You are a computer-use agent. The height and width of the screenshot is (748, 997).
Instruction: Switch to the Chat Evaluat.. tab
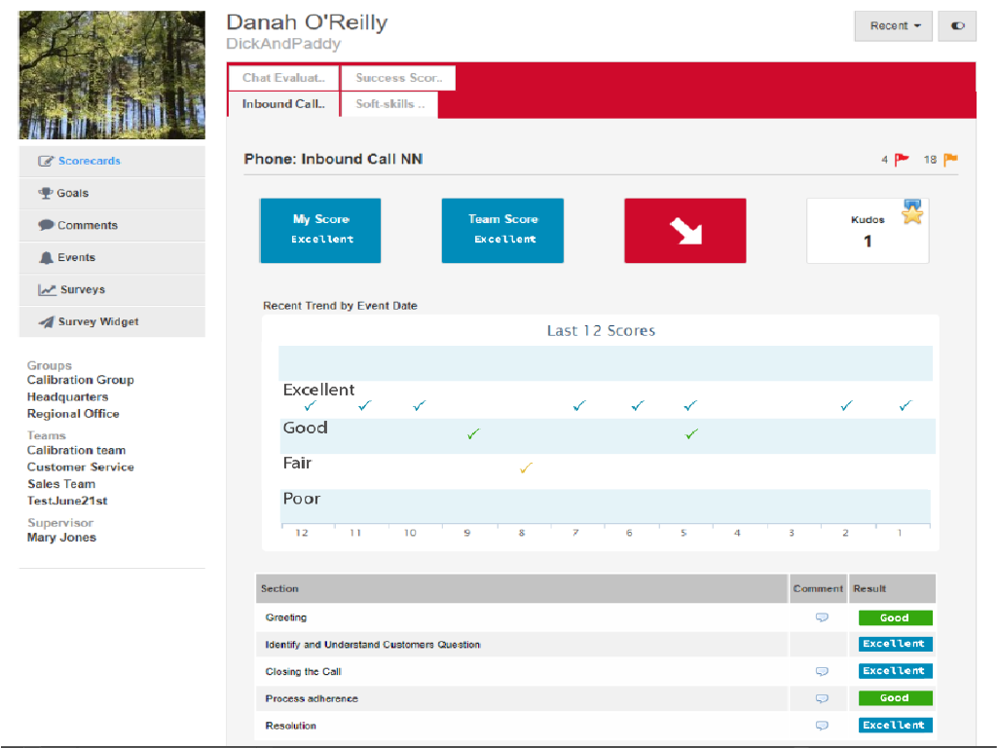click(x=283, y=78)
